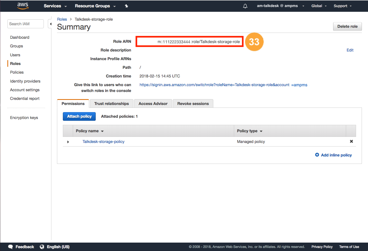The height and width of the screenshot is (251, 368).
Task: Go to Dashboard in the sidebar
Action: [20, 37]
